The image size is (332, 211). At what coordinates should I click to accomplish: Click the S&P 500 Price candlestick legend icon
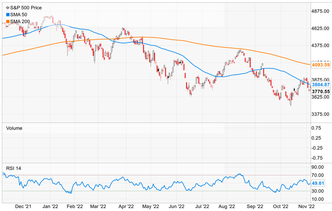tap(8, 8)
